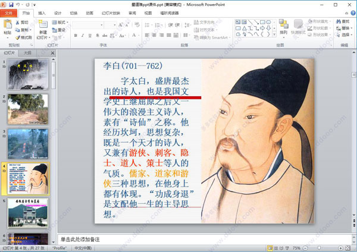Switch to the Insert 插入 tab
This screenshot has width=357, height=252.
[42, 13]
